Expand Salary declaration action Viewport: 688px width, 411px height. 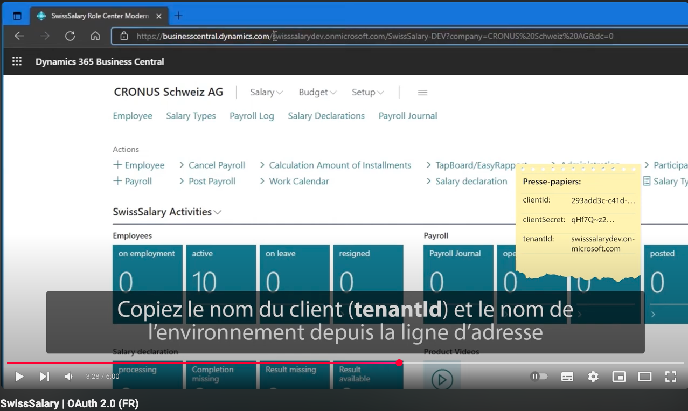click(467, 182)
